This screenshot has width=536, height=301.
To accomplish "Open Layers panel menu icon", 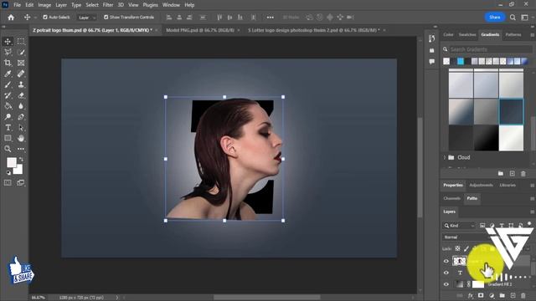I will pyautogui.click(x=532, y=212).
